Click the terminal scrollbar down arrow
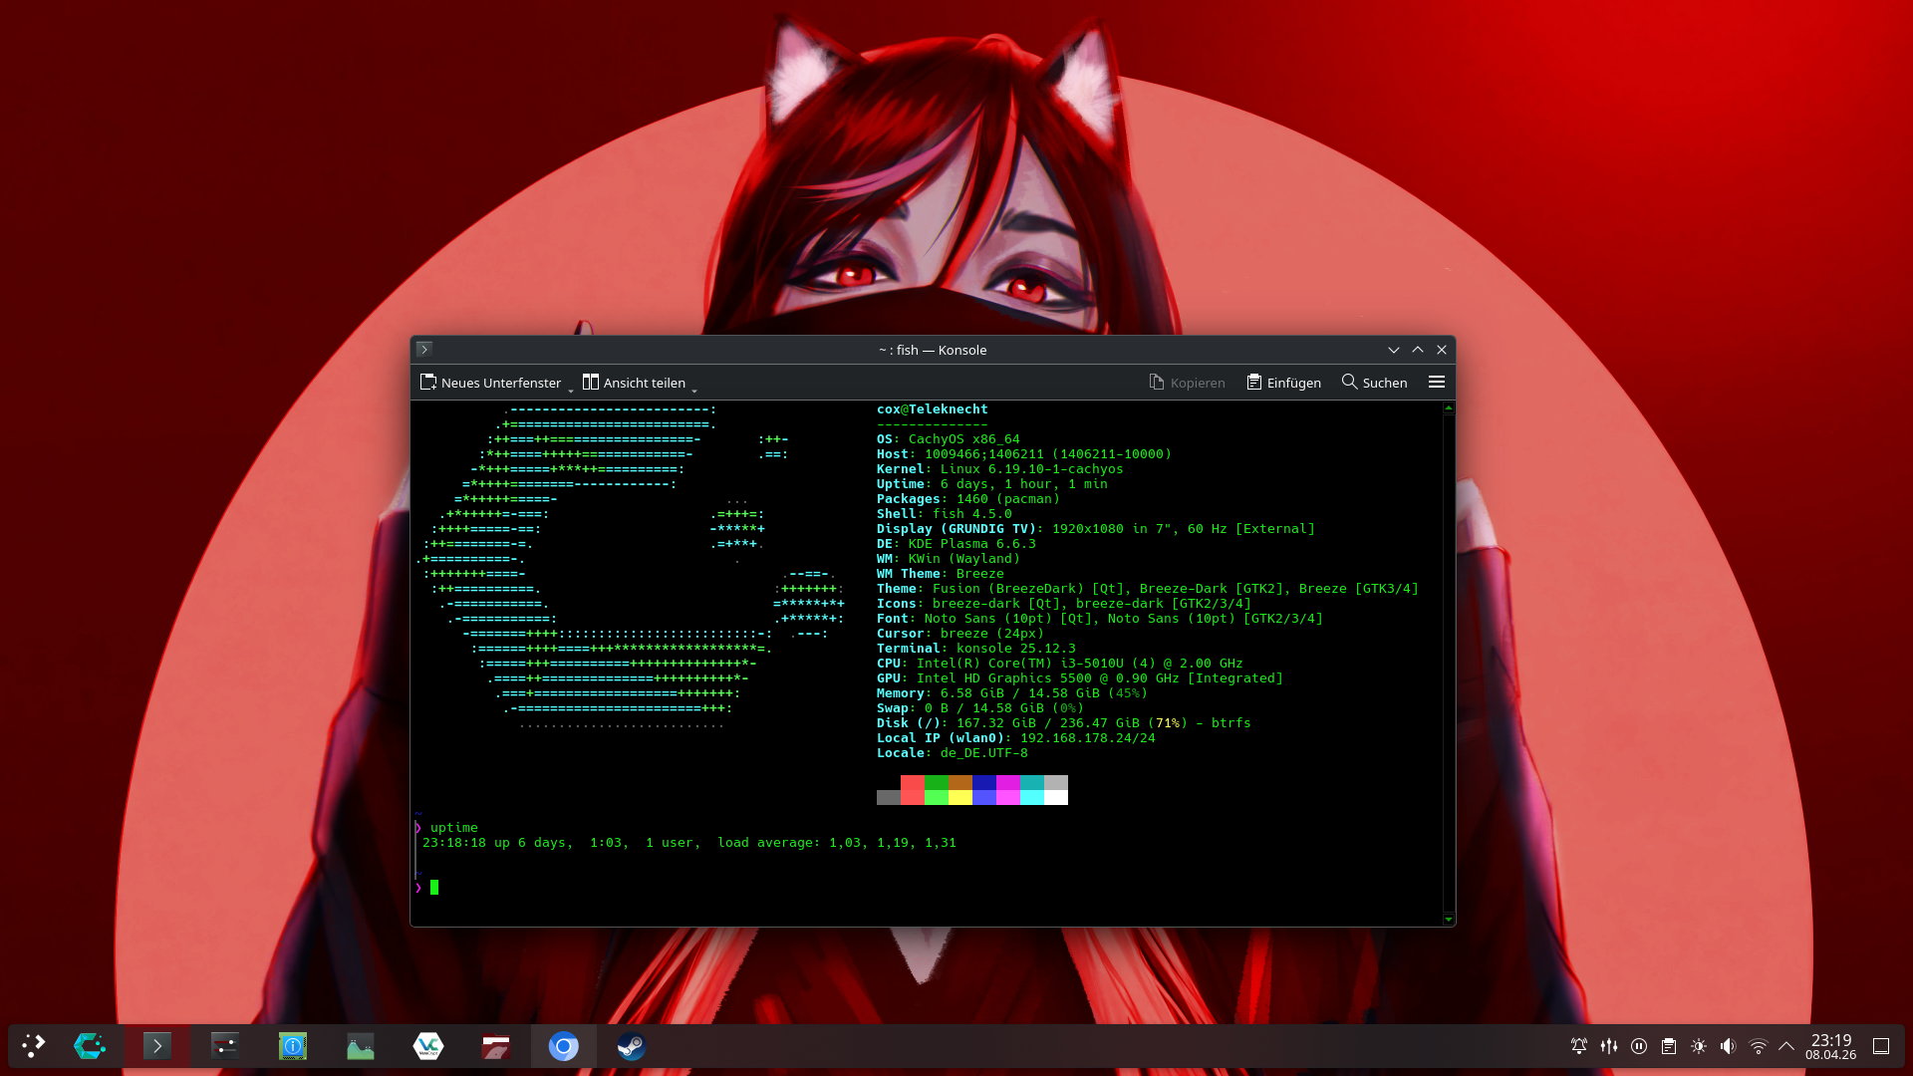This screenshot has width=1913, height=1076. pyautogui.click(x=1449, y=919)
